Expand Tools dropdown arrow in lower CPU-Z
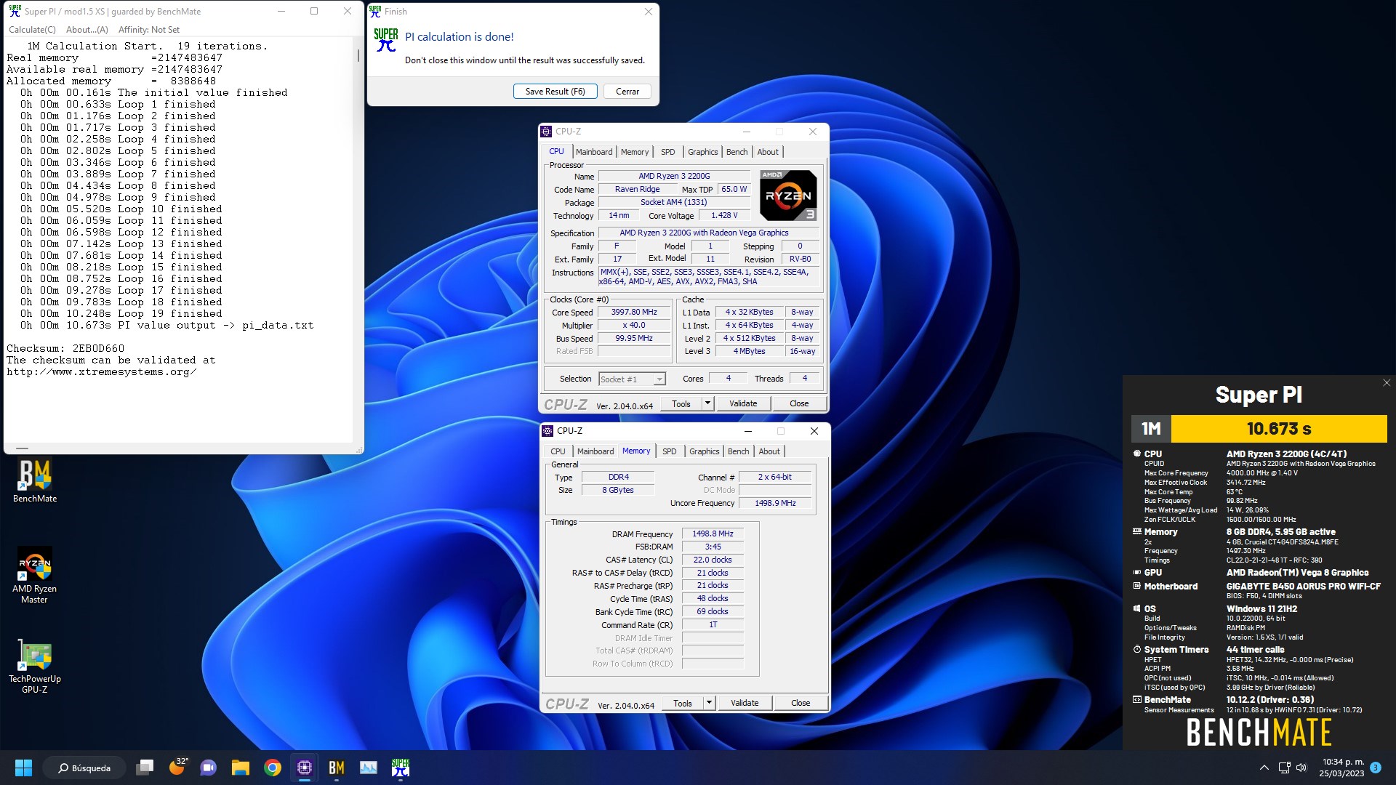This screenshot has height=785, width=1396. 709,703
